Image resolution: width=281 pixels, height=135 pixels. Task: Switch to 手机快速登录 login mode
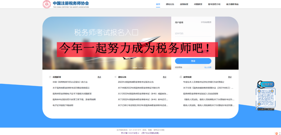click(206, 22)
